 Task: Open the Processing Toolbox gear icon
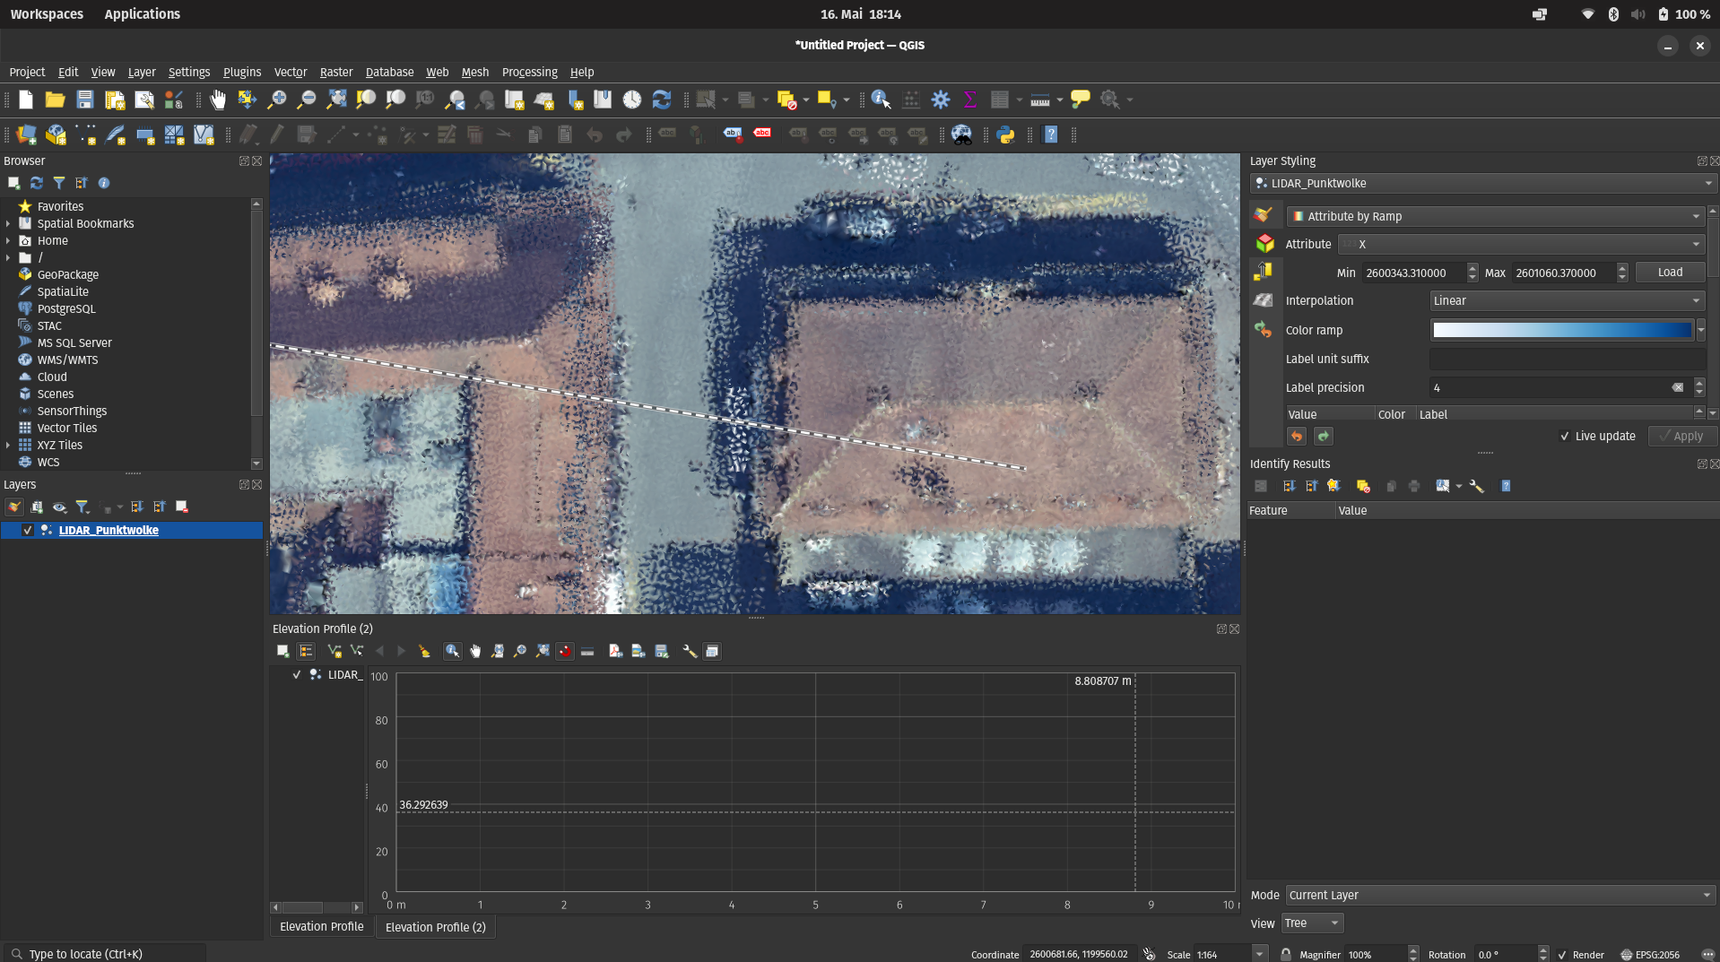point(941,100)
